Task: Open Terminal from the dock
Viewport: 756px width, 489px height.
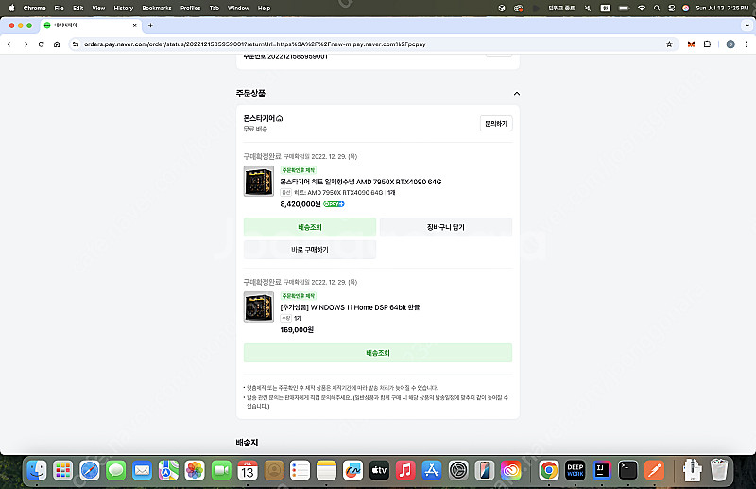Action: click(x=627, y=470)
